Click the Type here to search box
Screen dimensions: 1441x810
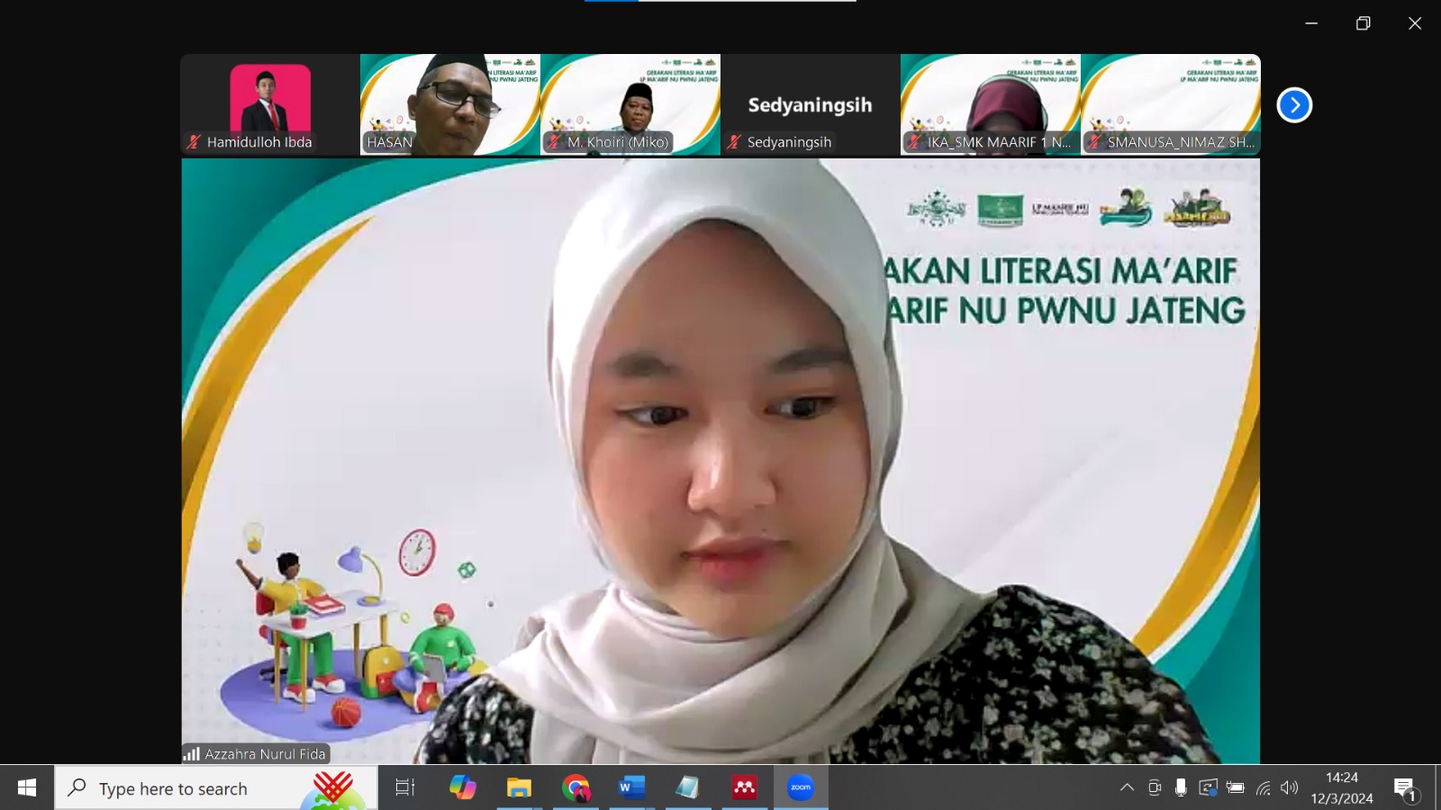pyautogui.click(x=216, y=787)
